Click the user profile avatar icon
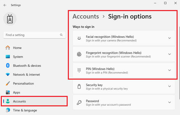180x115 pixels. coord(10,19)
